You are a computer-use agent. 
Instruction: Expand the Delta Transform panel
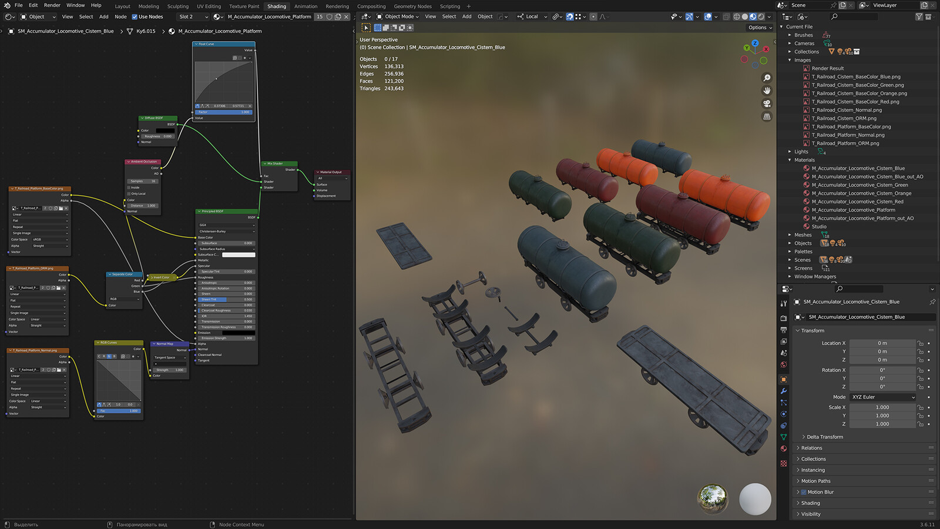(824, 437)
